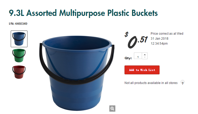Click the 12:34:54pm timestamp
The width and height of the screenshot is (198, 114).
pos(159,44)
